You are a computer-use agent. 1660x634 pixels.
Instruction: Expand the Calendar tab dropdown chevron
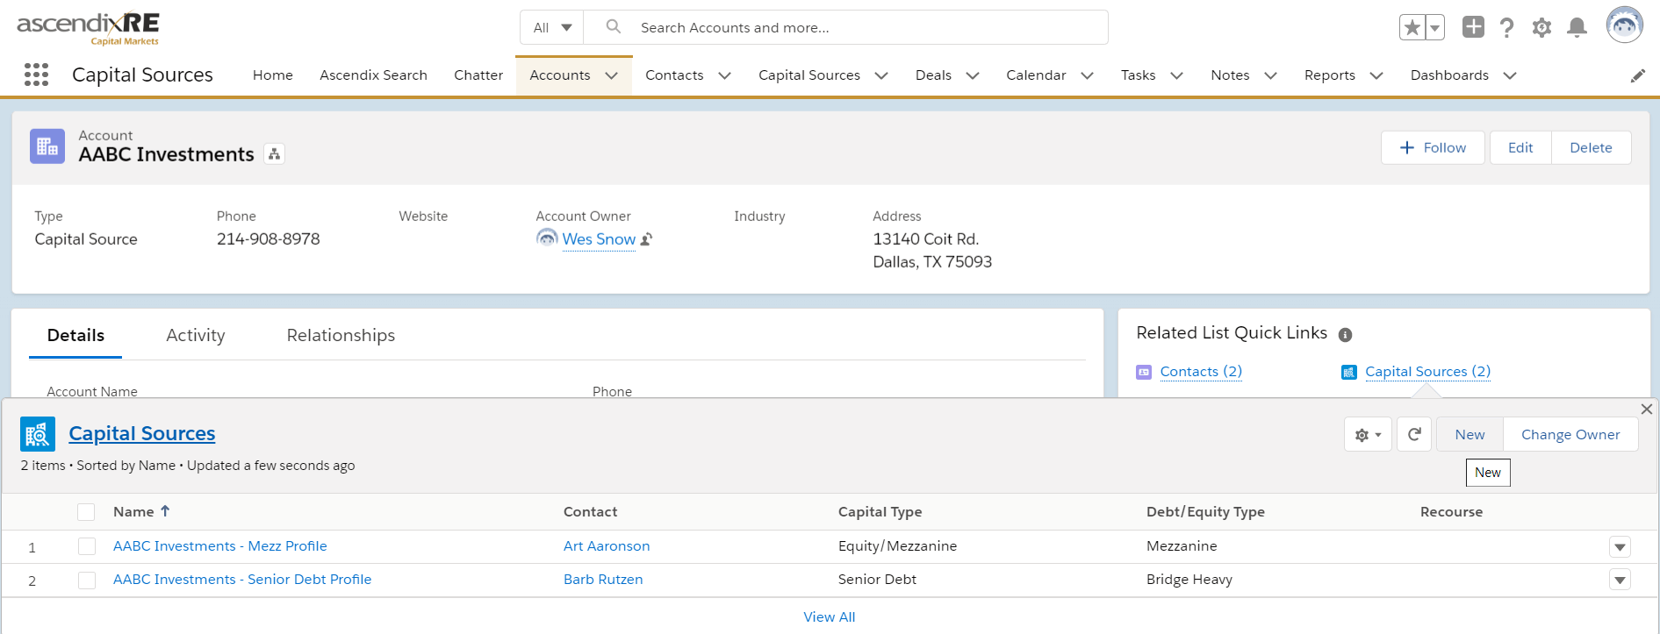(x=1087, y=75)
